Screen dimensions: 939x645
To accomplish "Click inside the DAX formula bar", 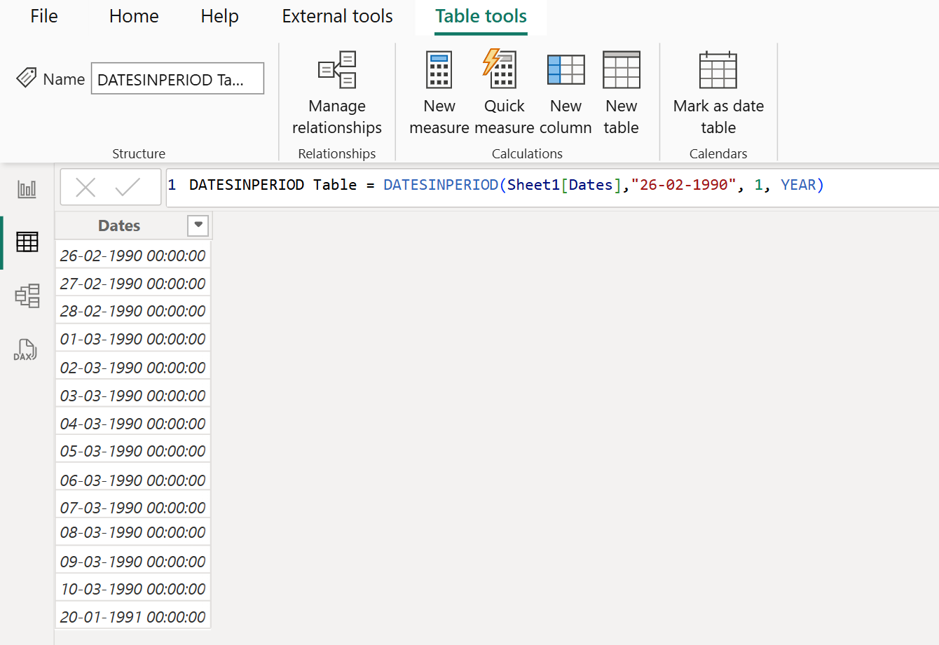I will (491, 185).
